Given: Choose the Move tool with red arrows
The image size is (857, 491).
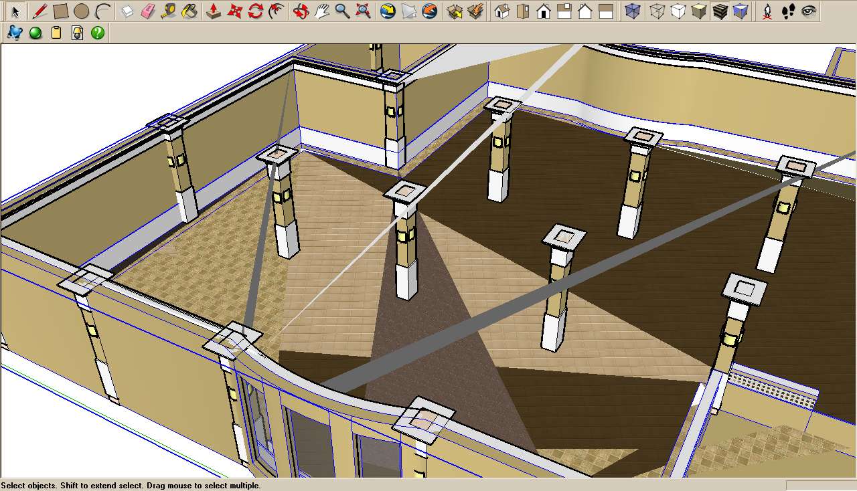Looking at the screenshot, I should pos(234,11).
